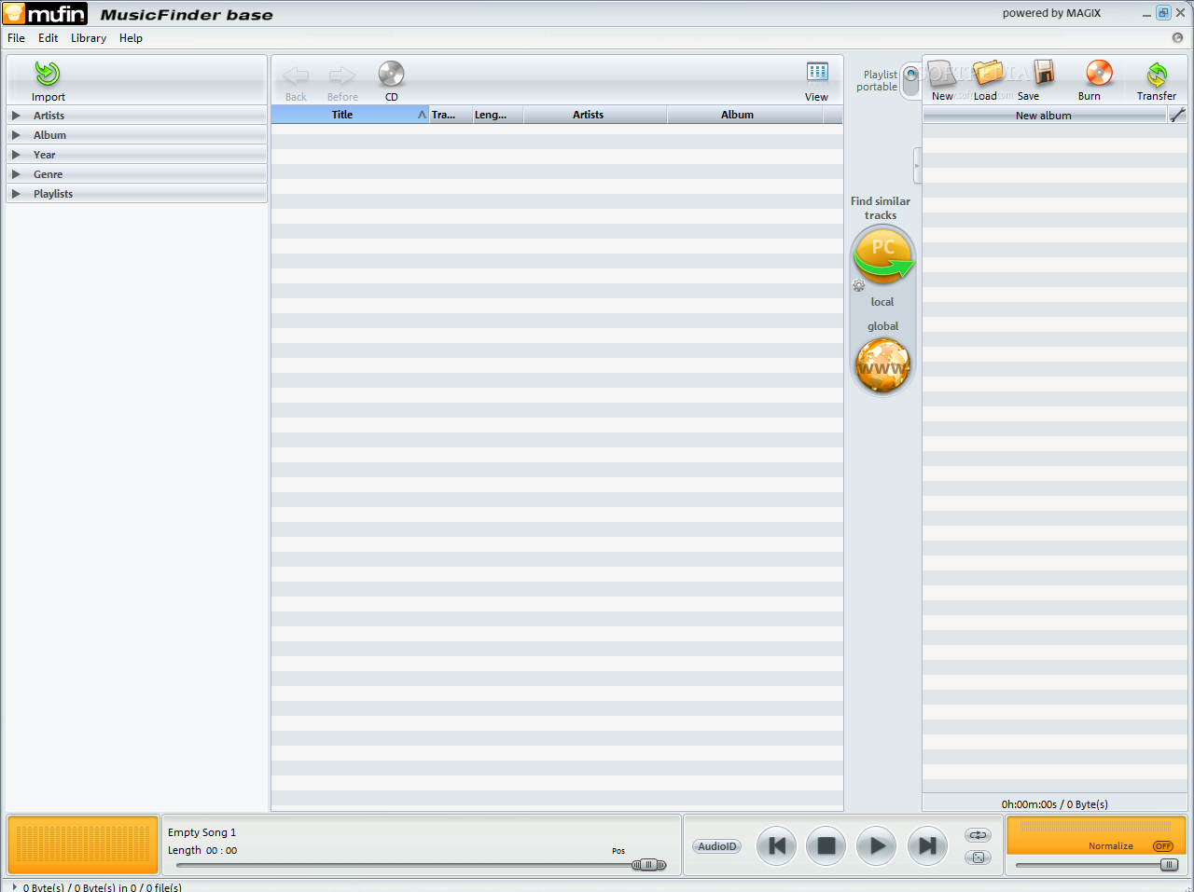Transfer playlist to portable device

pos(1157,75)
